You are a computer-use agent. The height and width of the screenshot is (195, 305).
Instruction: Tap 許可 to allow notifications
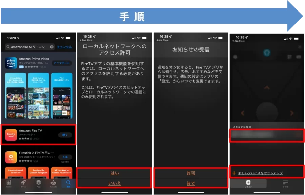(191, 173)
